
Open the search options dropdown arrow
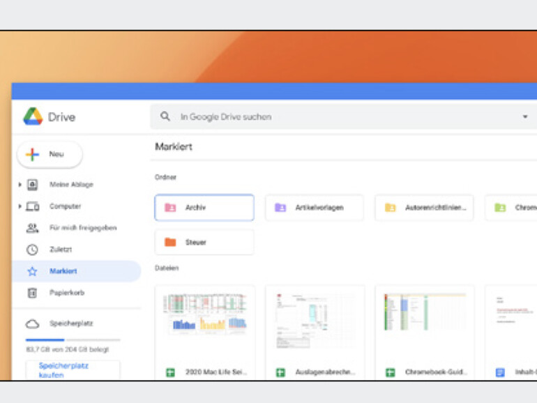[524, 116]
